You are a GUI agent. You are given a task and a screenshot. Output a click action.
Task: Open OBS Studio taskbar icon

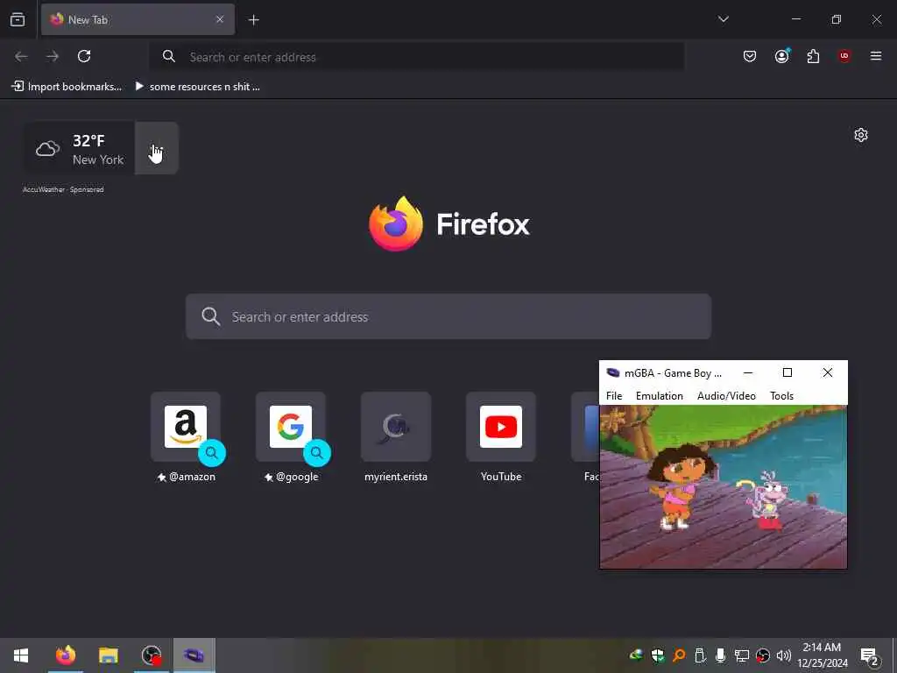tap(151, 655)
